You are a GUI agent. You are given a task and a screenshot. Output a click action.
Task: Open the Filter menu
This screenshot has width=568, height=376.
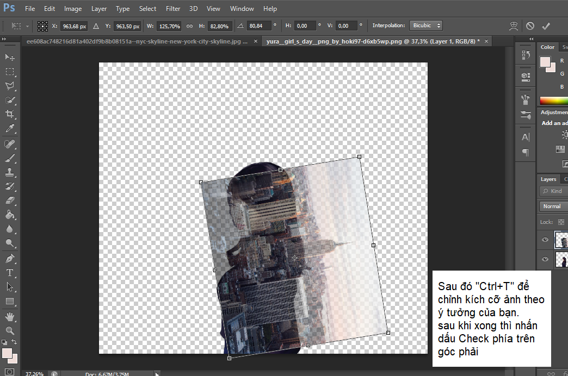tap(173, 9)
